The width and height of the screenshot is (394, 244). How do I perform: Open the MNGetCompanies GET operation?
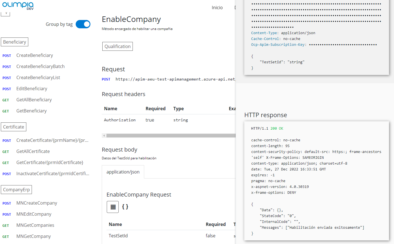click(x=35, y=225)
